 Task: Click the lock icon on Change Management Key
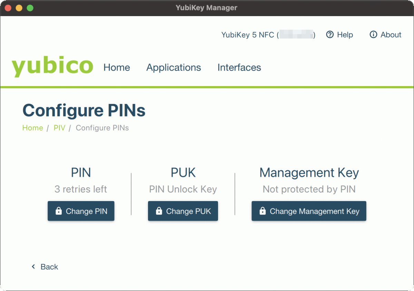[263, 210]
